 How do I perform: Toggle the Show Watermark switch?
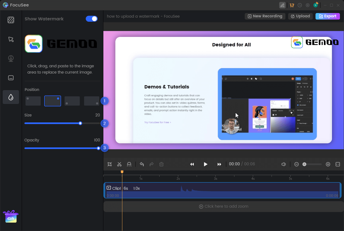pos(92,19)
